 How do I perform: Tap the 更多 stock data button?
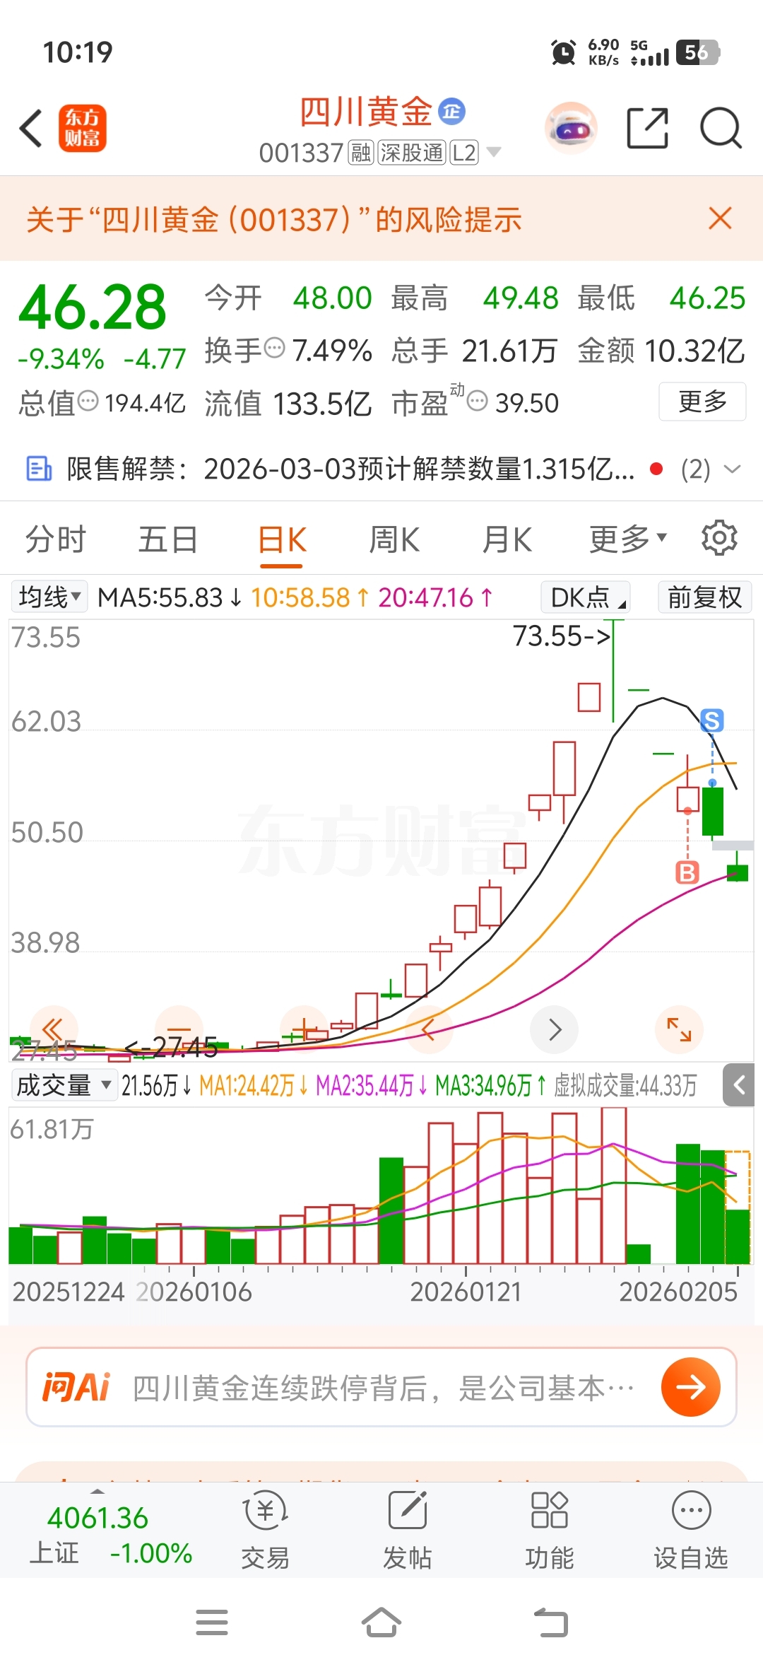702,402
